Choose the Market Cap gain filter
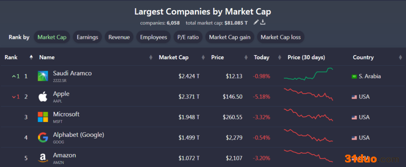The width and height of the screenshot is (406, 167). click(230, 37)
